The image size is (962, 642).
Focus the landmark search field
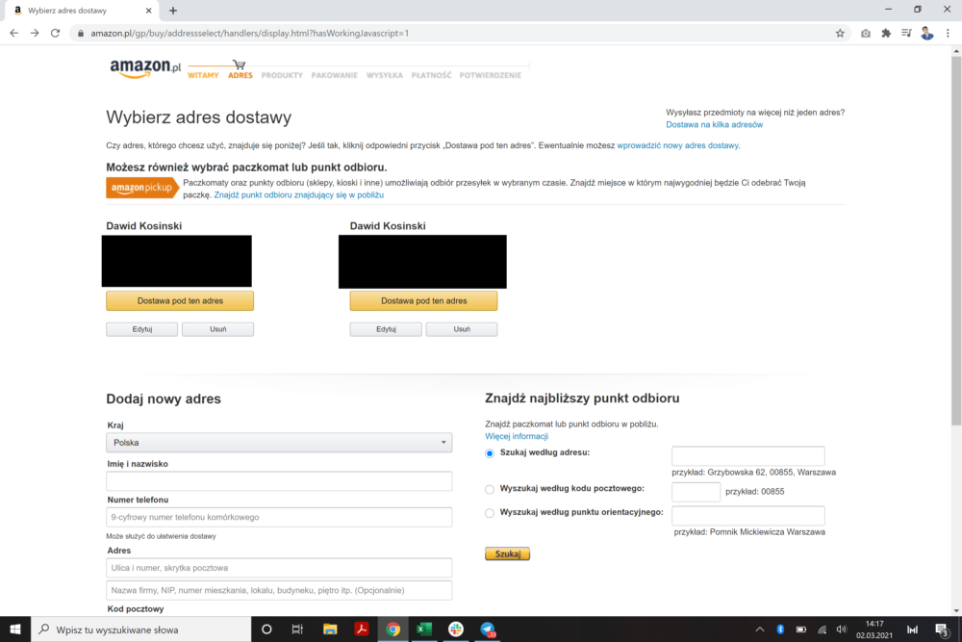click(x=747, y=516)
